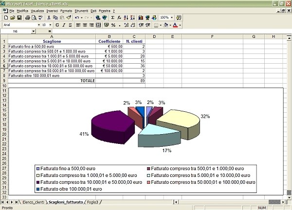Click the Save floppy disk icon
The width and height of the screenshot is (292, 210).
point(19,17)
